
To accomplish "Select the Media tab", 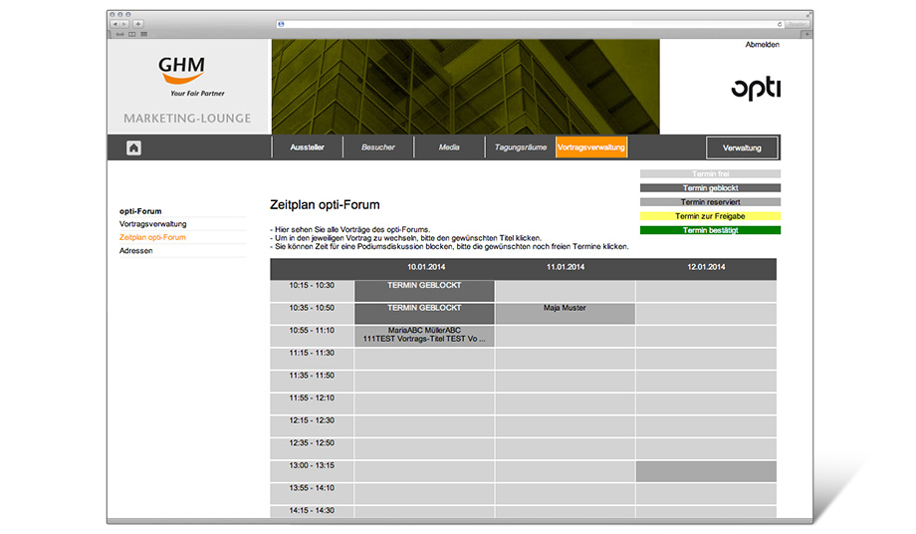I will pos(449,147).
